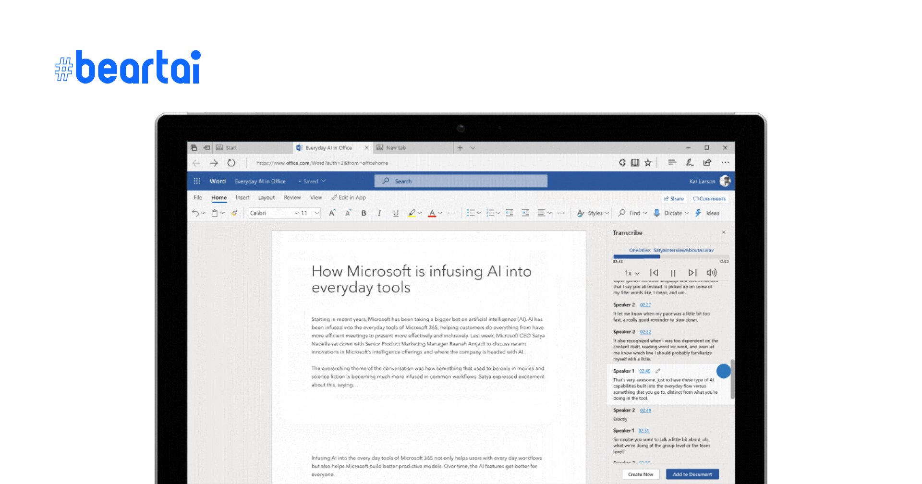Switch to the Start browser tab

click(252, 148)
